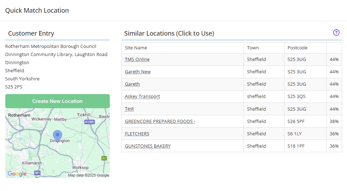Select the TMS Online location
Image resolution: width=347 pixels, height=191 pixels.
(x=137, y=60)
